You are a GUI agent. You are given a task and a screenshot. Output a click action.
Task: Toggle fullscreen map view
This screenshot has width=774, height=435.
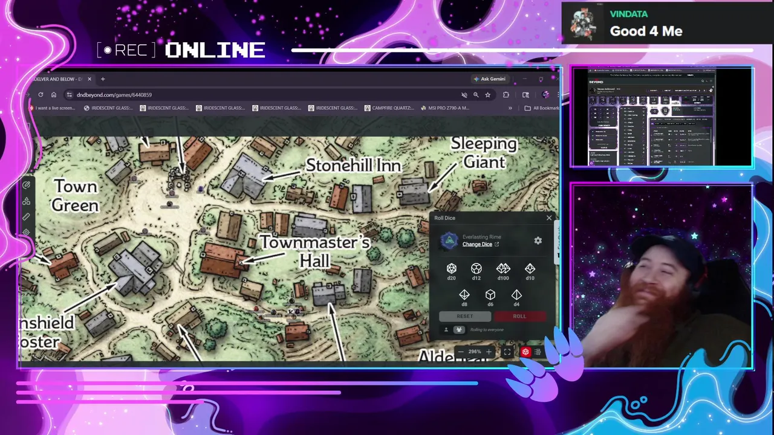(x=507, y=352)
